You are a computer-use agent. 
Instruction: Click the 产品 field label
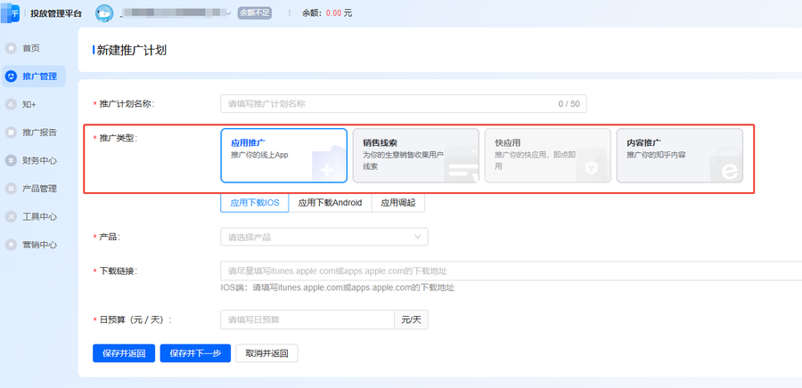[x=110, y=237]
